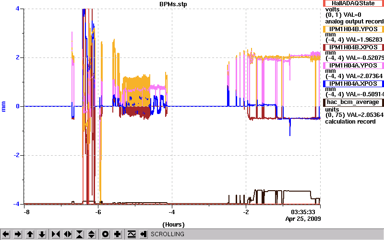Click the arrow-to-bar toolbar icon beside SCROLLING

(143, 234)
